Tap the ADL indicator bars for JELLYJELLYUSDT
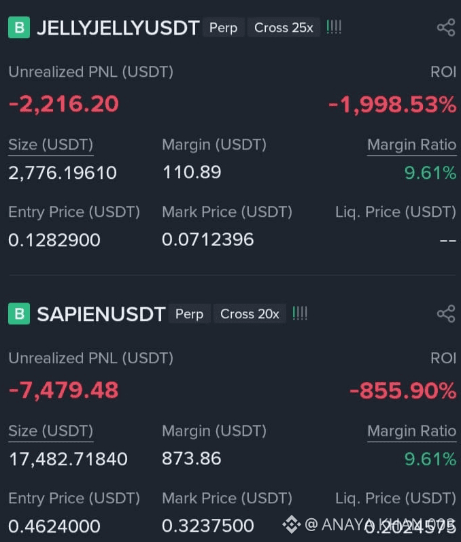This screenshot has width=461, height=542. point(334,27)
